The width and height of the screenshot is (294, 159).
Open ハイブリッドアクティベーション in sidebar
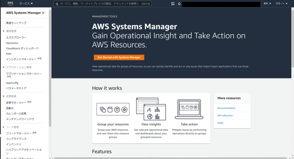[x=24, y=151]
